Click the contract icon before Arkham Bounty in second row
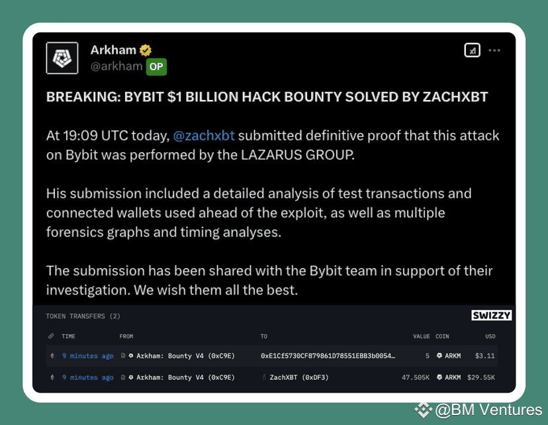 click(122, 377)
